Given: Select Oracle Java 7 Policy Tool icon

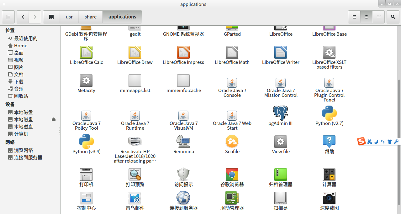Looking at the screenshot, I should click(x=86, y=116).
